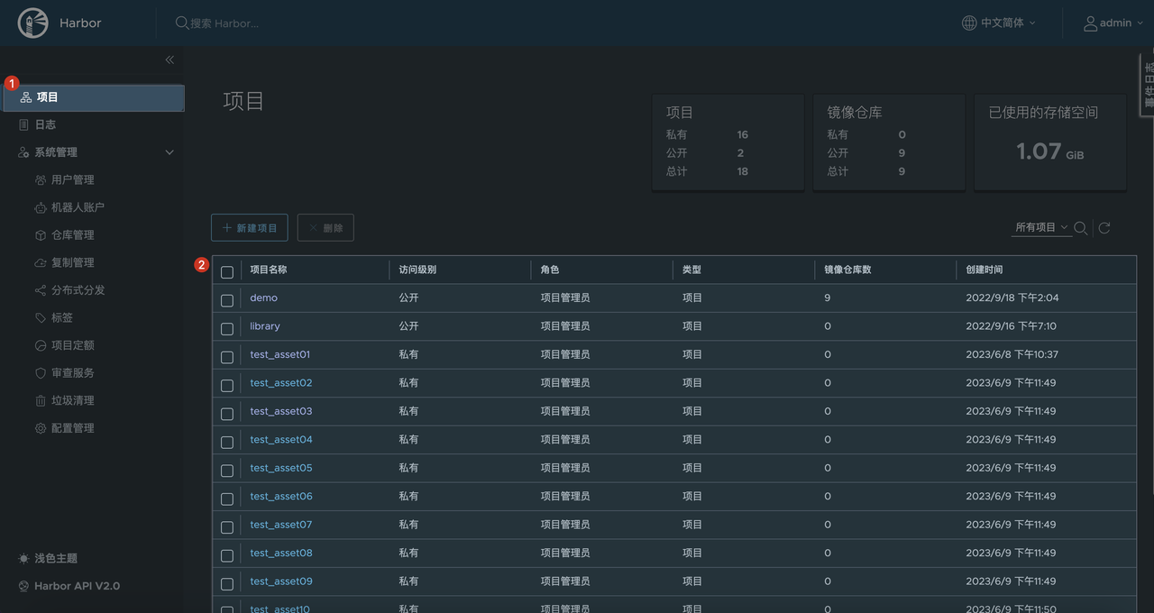This screenshot has width=1154, height=613.
Task: Click the 标签 tag icon in the sidebar
Action: click(41, 318)
